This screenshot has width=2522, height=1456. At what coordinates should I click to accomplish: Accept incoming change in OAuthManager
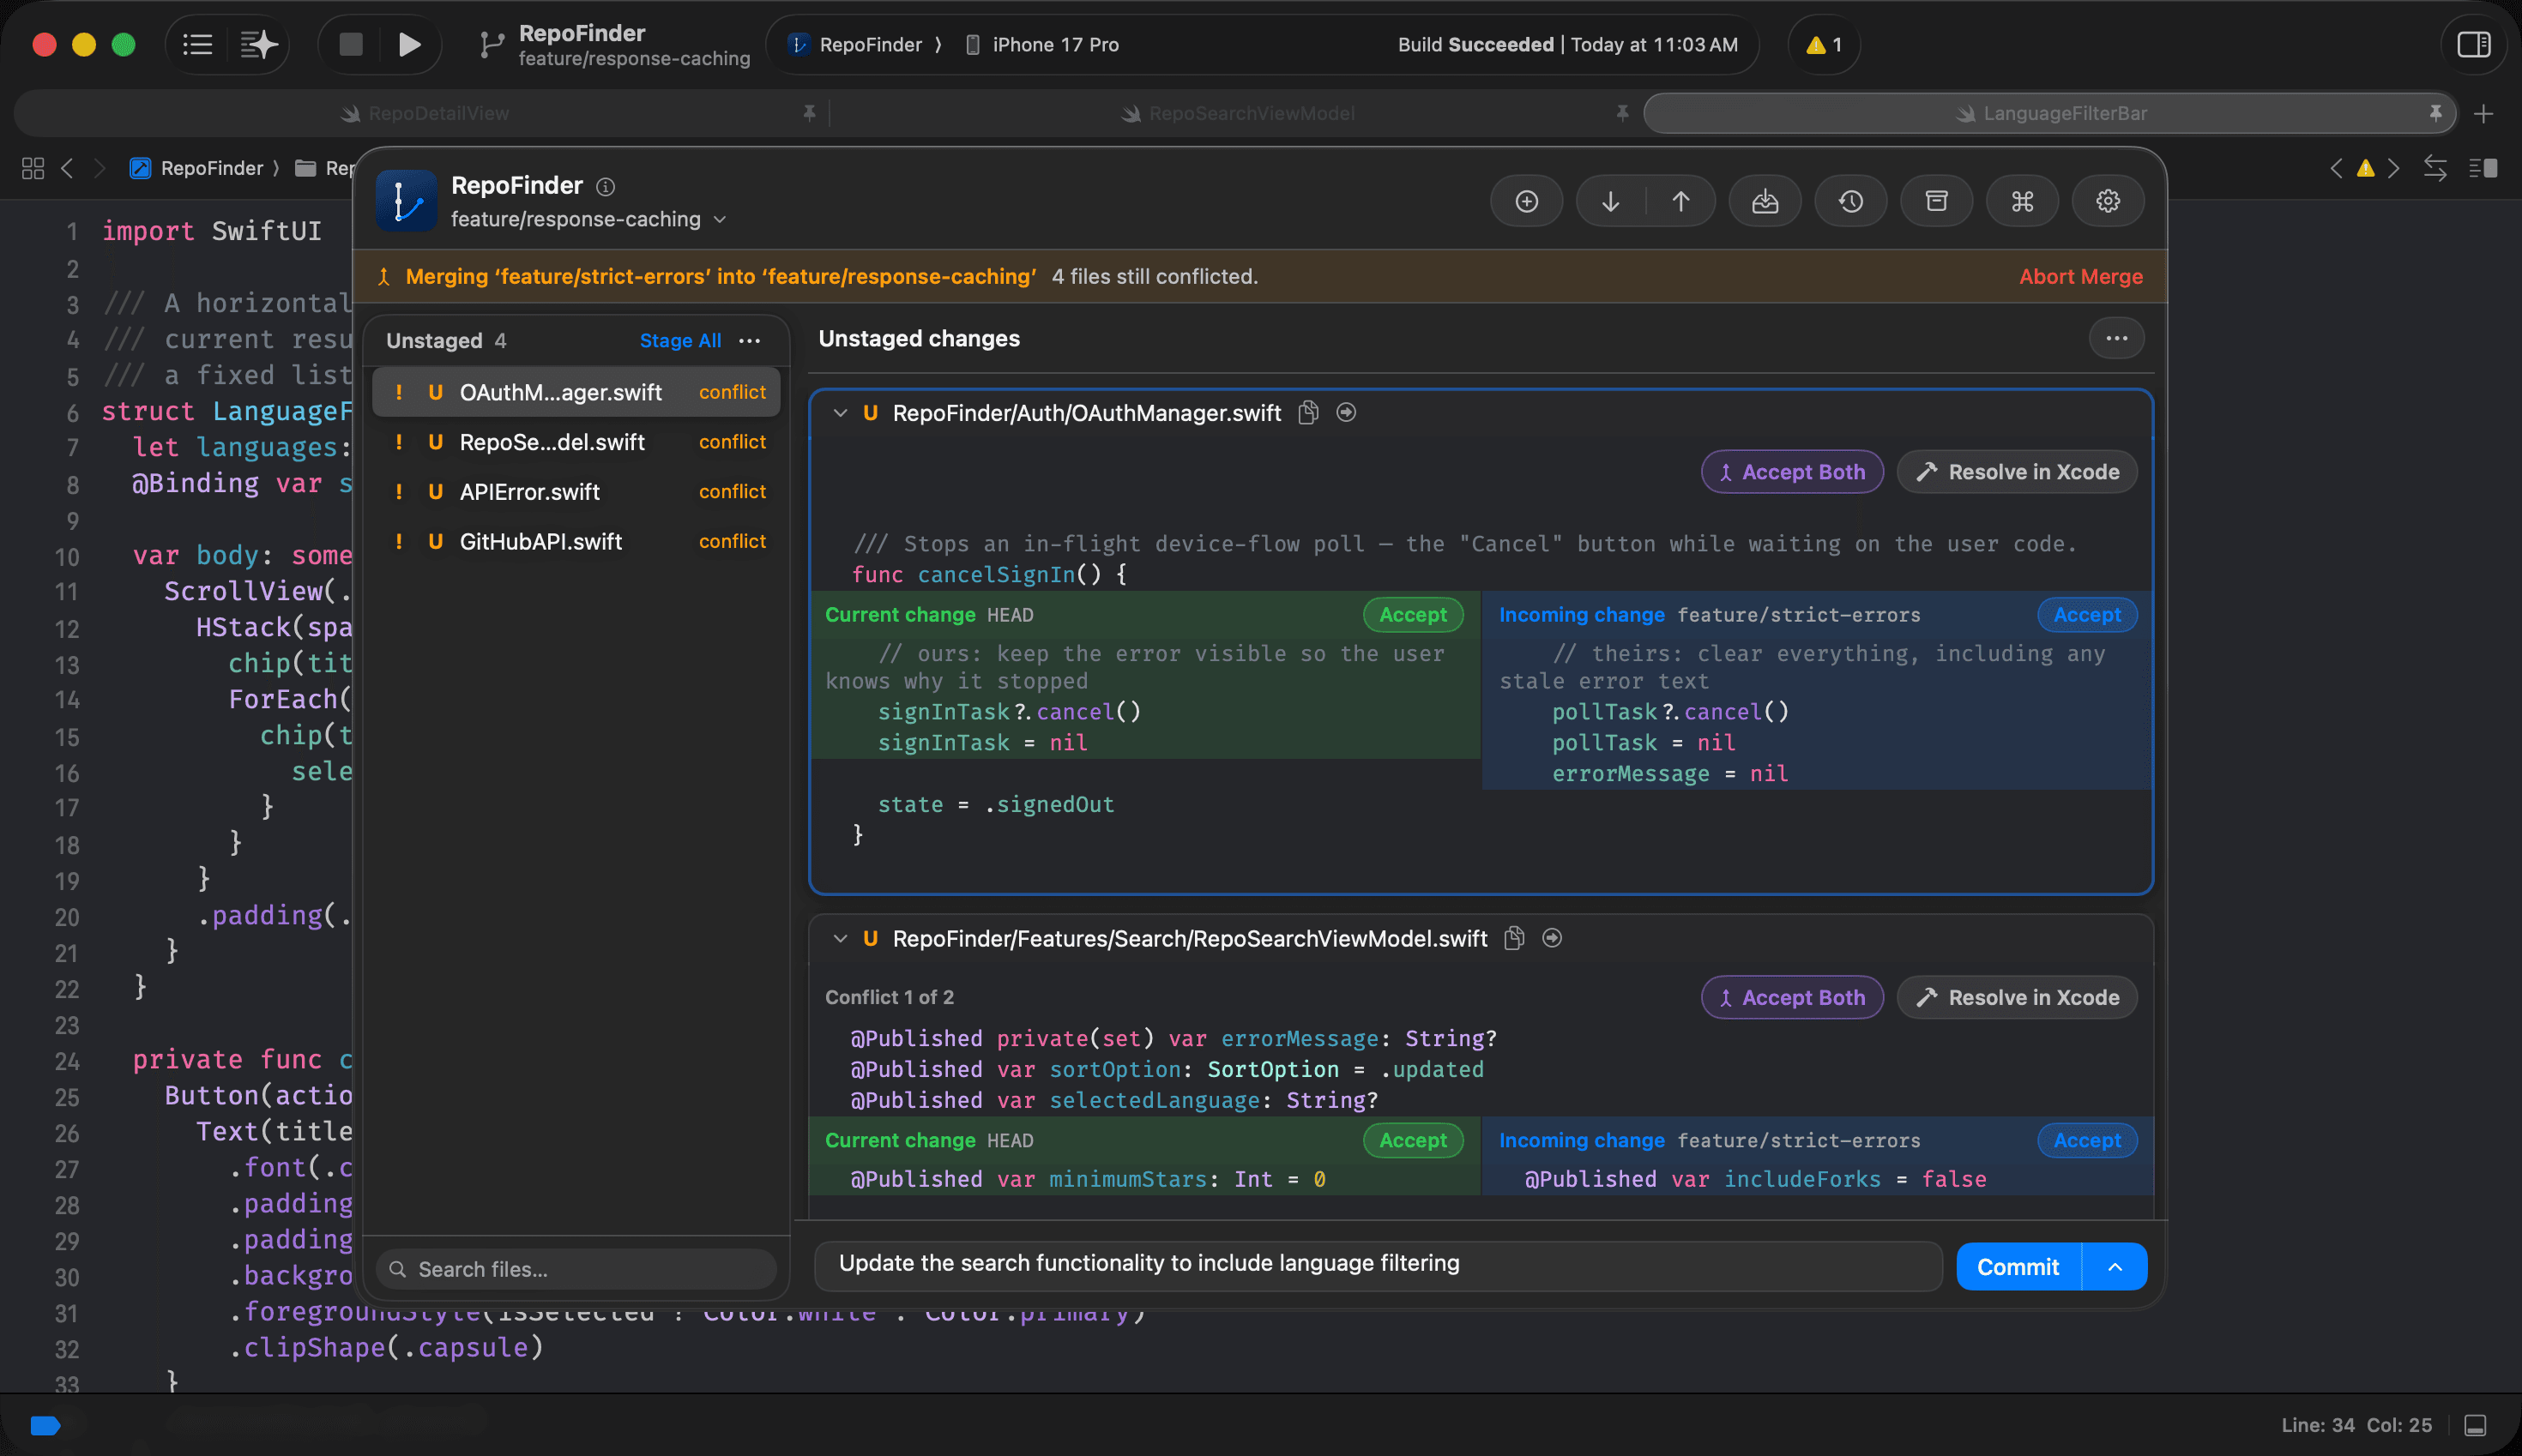[2087, 615]
